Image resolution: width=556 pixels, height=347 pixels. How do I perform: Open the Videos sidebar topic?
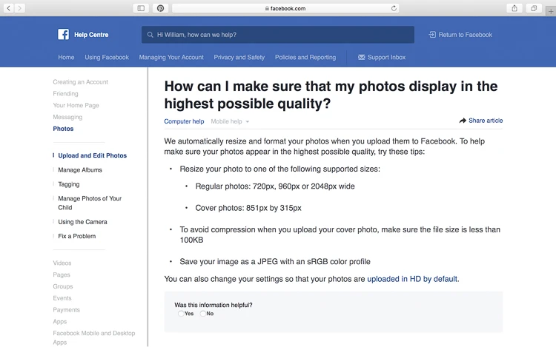tap(62, 263)
